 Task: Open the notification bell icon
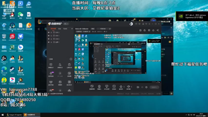pyautogui.click(x=153, y=30)
